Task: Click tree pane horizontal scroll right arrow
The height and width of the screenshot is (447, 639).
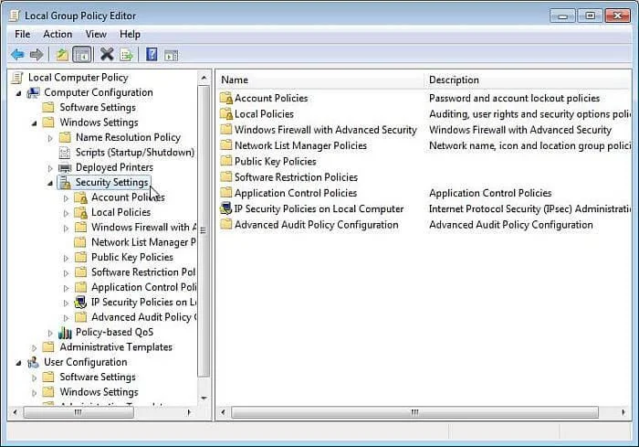Action: point(189,412)
